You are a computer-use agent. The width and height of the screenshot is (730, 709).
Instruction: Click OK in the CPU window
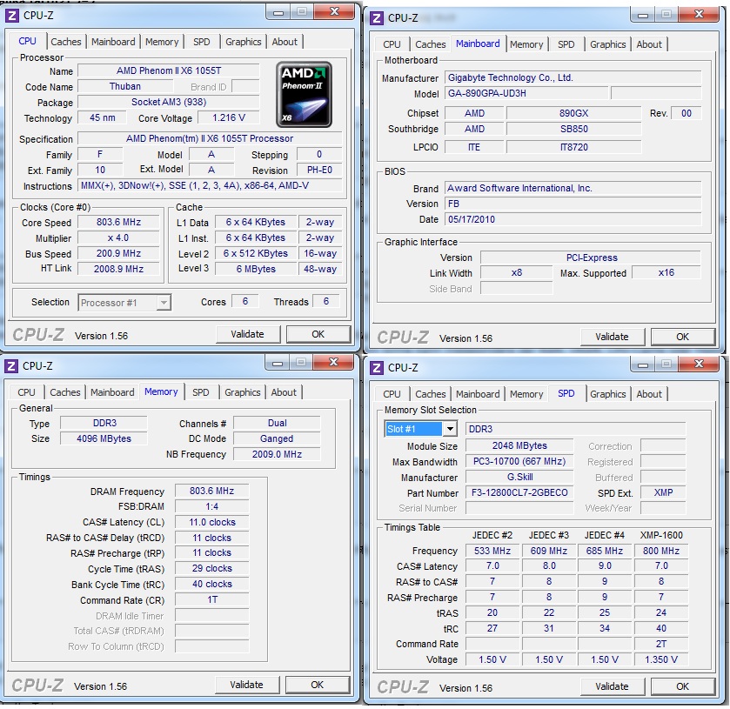[x=318, y=334]
